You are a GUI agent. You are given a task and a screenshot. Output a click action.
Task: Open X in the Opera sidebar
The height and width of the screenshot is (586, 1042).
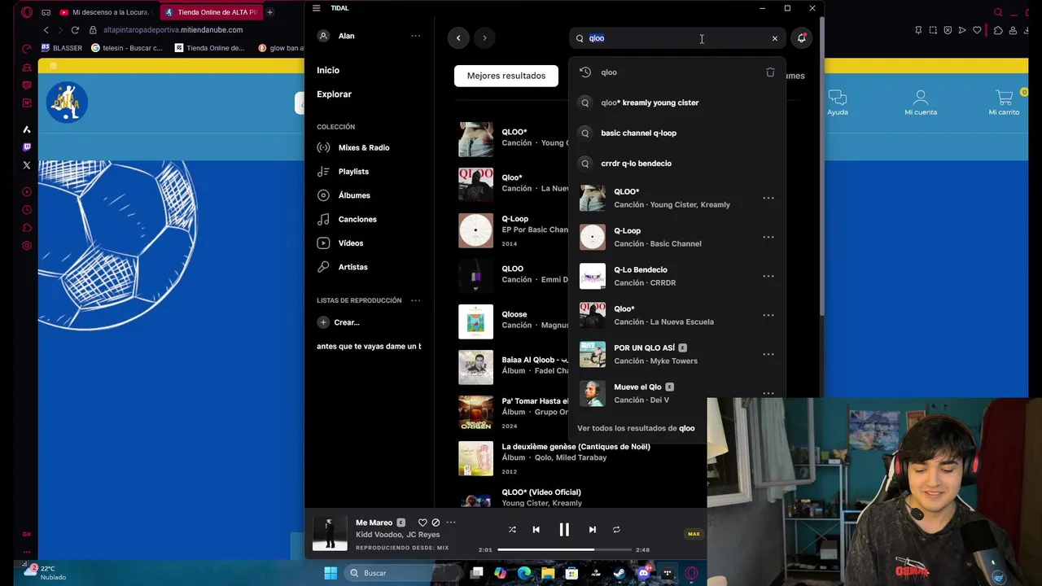click(27, 165)
